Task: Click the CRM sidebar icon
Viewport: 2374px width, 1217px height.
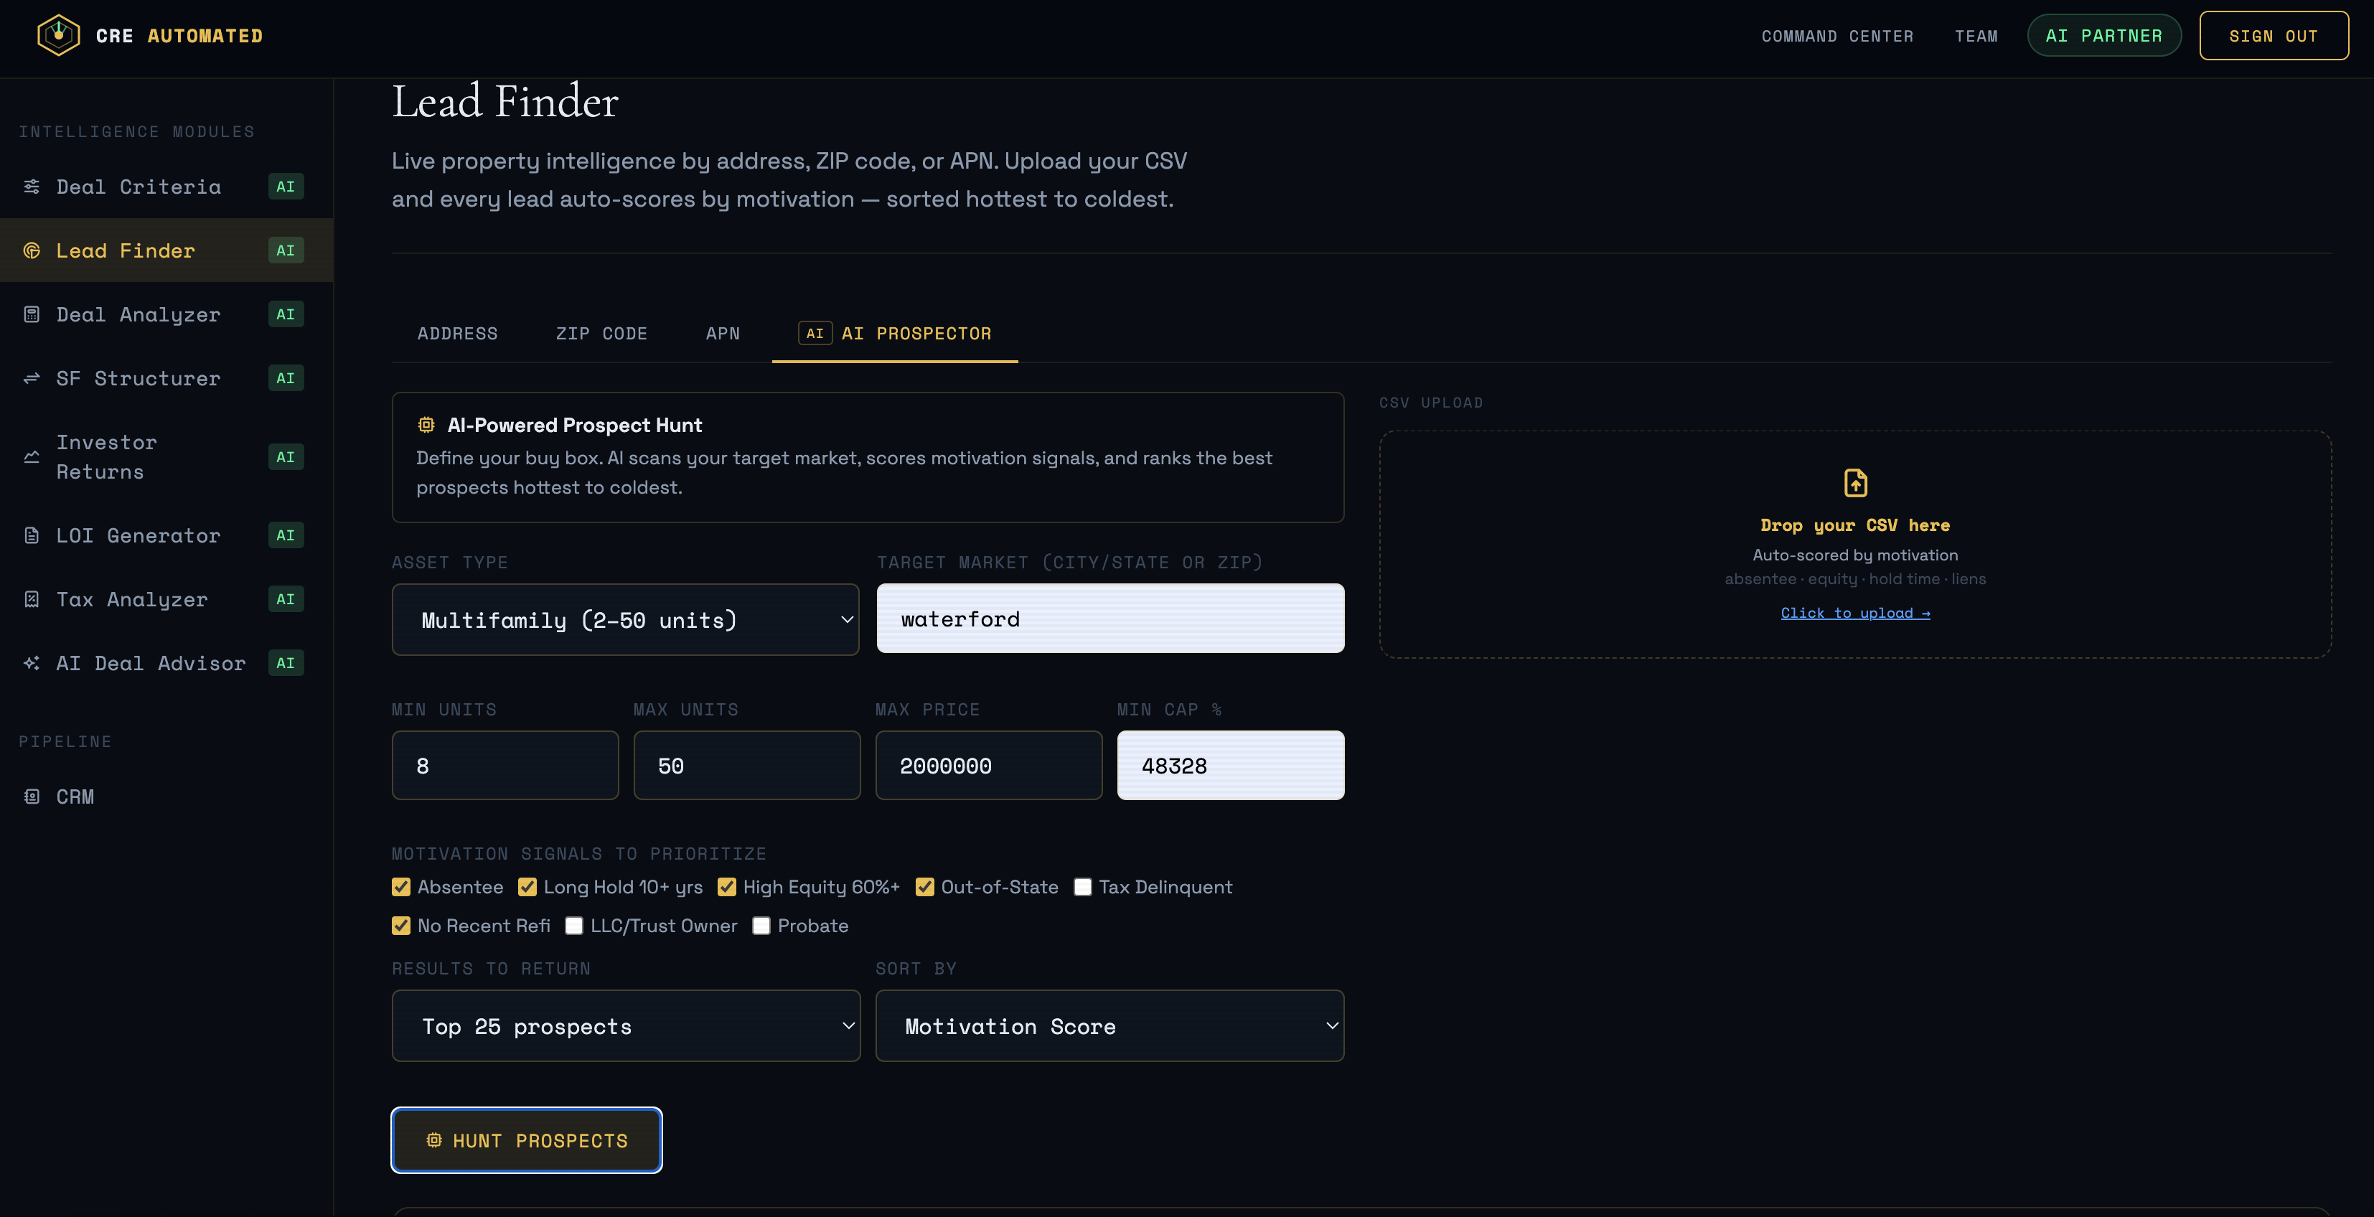Action: 32,797
